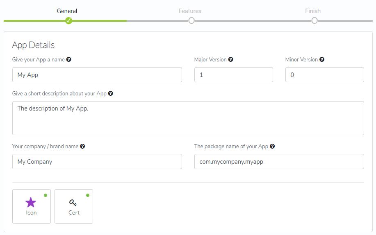376x235 pixels.
Task: Jump to the Finish step circle
Action: [314, 20]
